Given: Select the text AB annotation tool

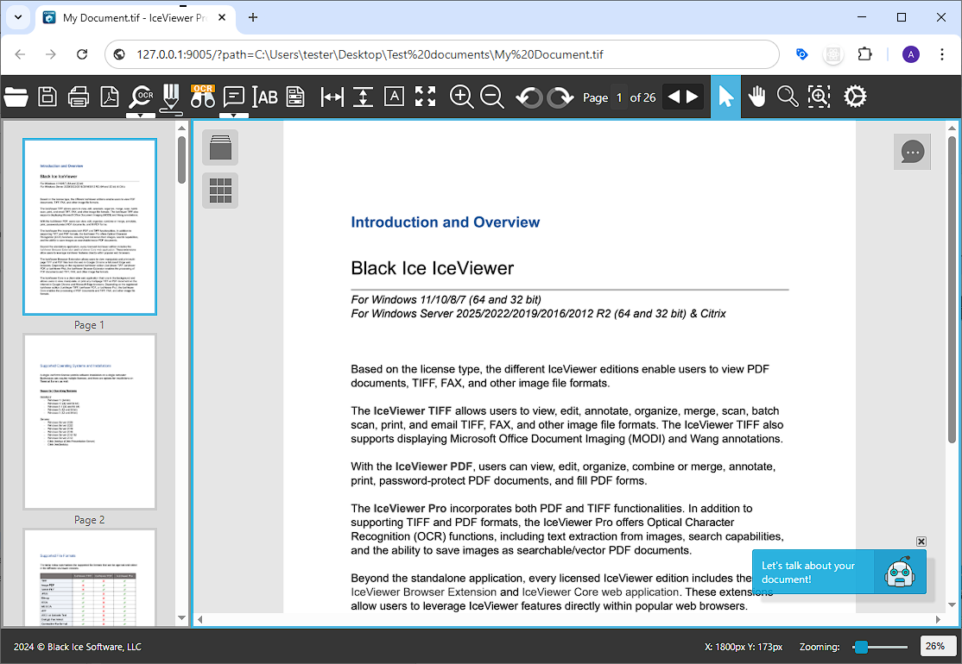Looking at the screenshot, I should click(x=265, y=97).
